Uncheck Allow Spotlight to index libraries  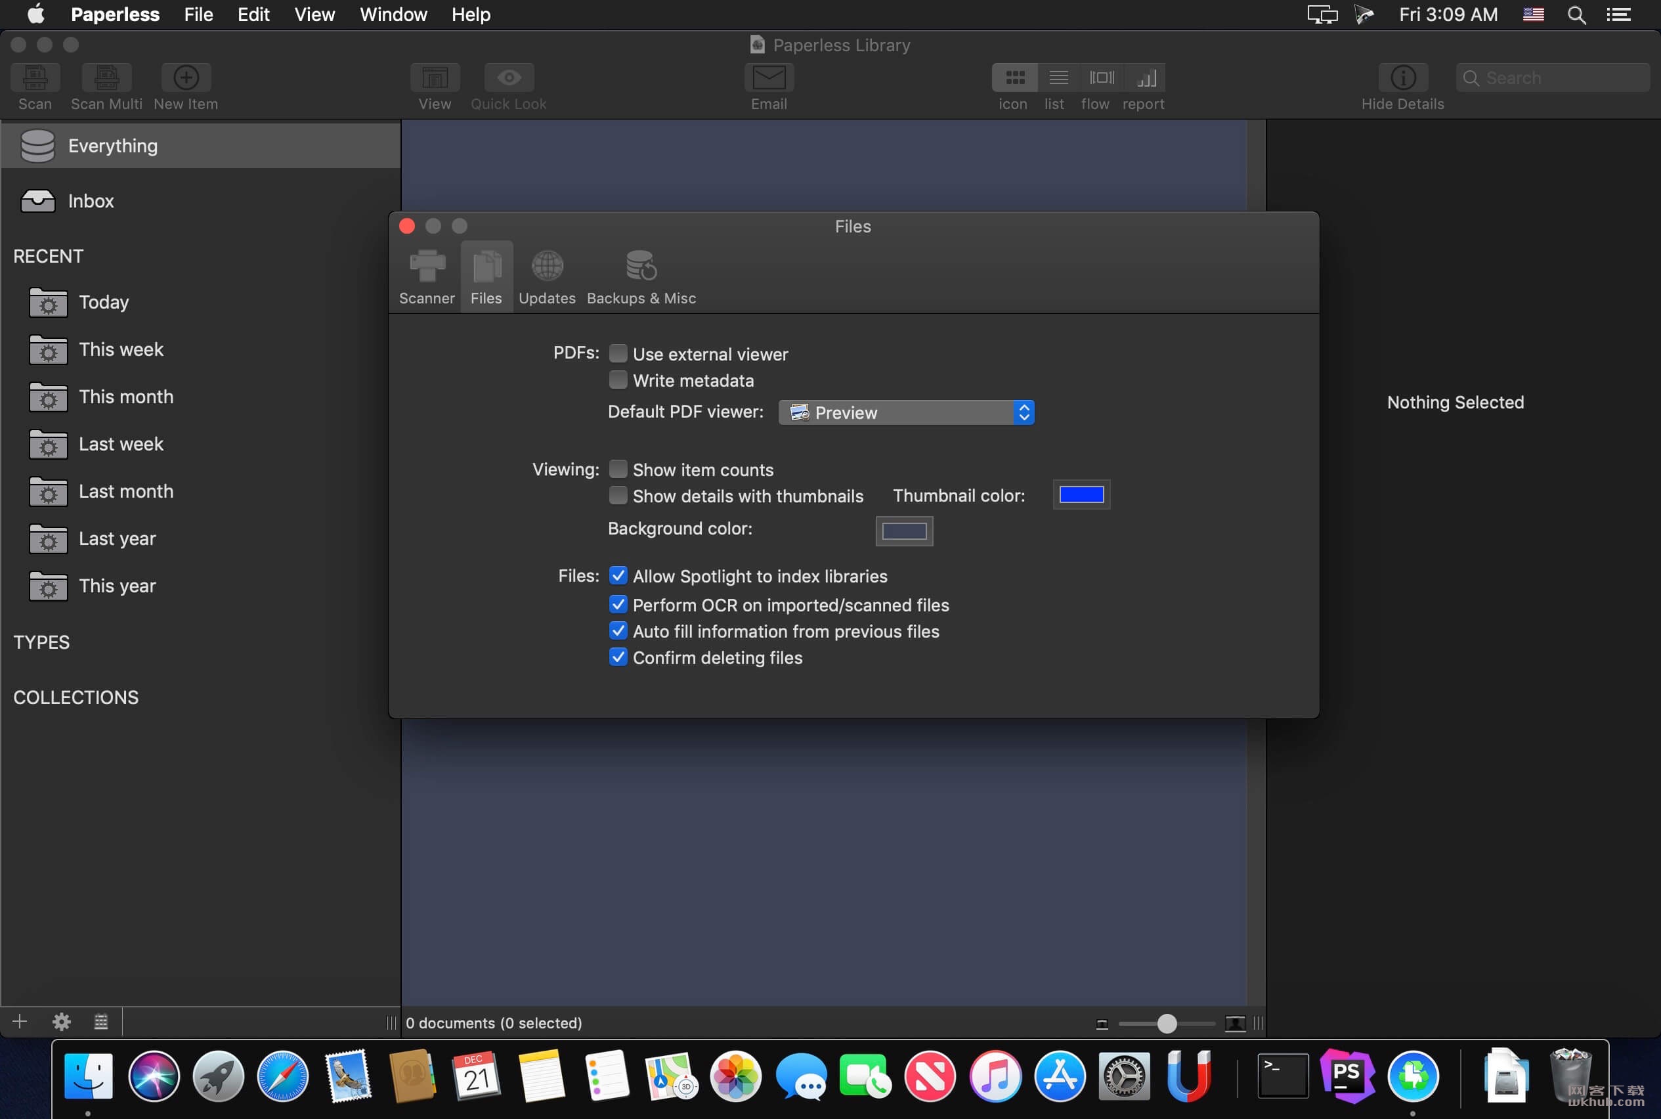click(618, 575)
